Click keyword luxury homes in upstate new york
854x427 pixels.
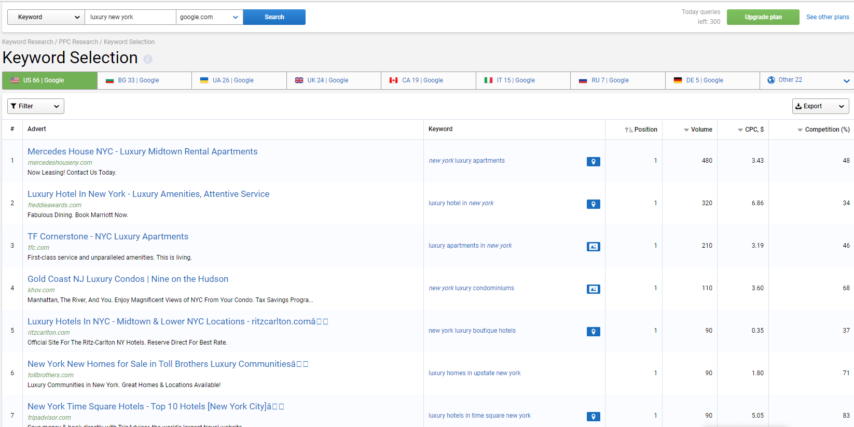click(475, 373)
